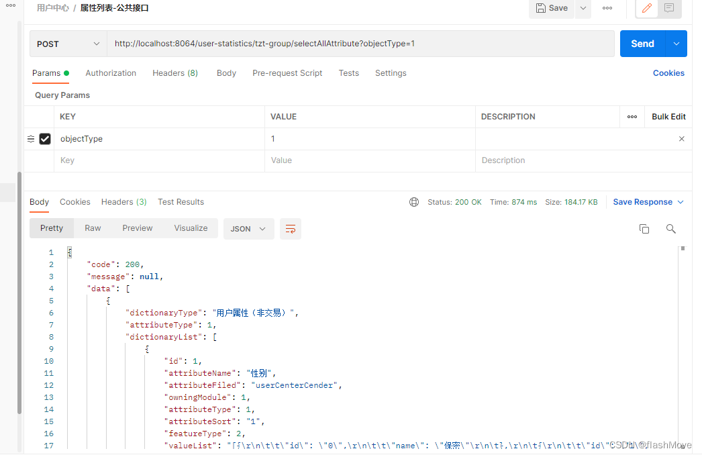702x455 pixels.
Task: Click the "dictionaryType" response line
Action: coord(212,313)
